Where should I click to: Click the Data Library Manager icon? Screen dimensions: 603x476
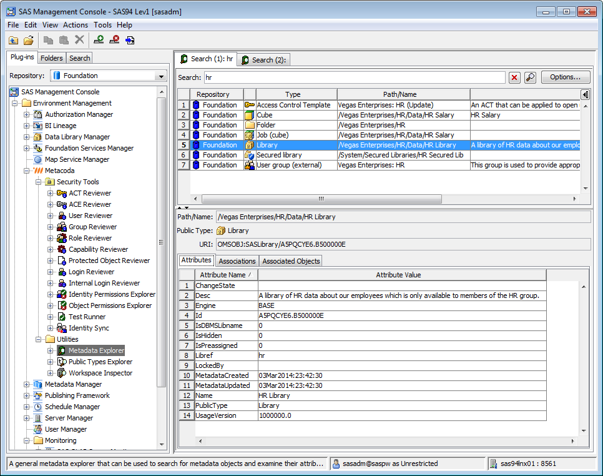tap(37, 137)
